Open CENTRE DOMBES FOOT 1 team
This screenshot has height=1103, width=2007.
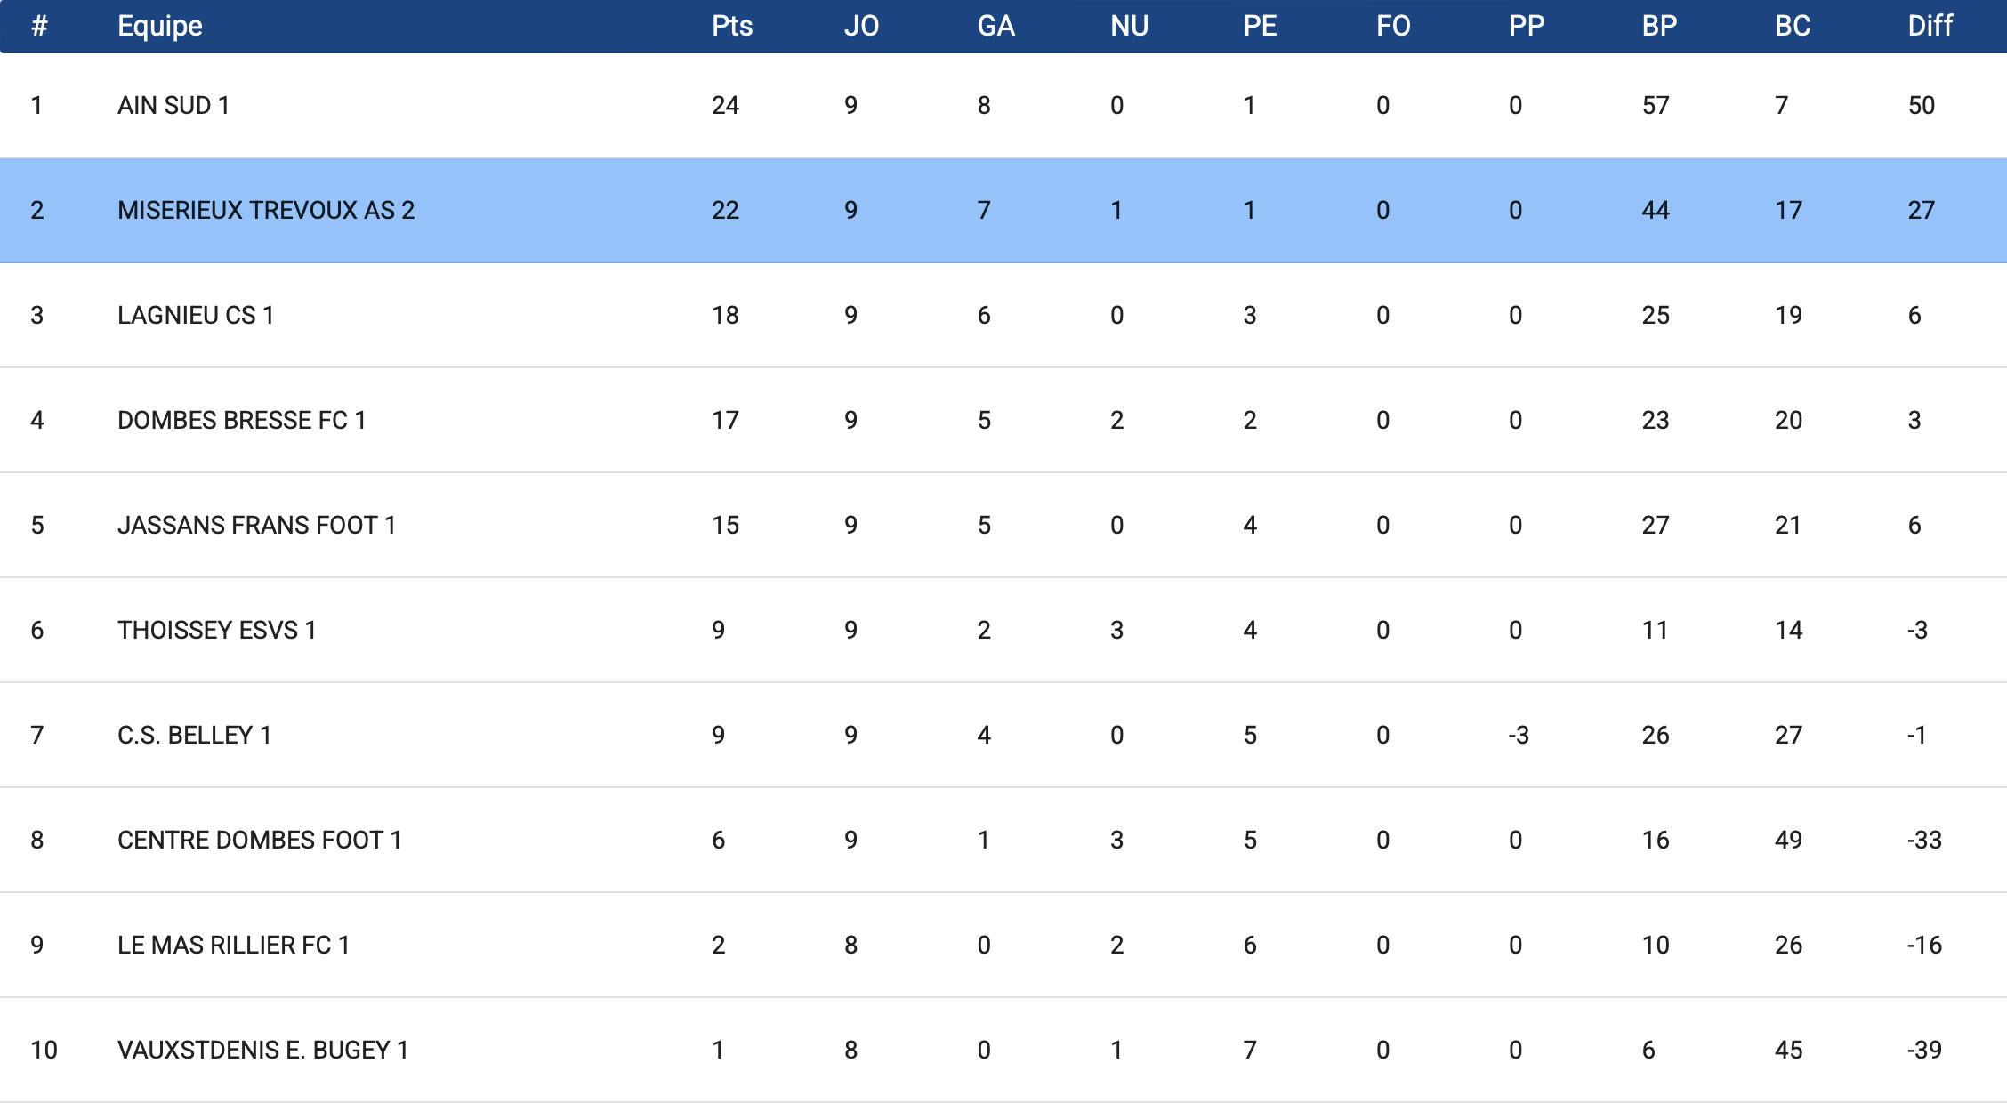coord(260,840)
